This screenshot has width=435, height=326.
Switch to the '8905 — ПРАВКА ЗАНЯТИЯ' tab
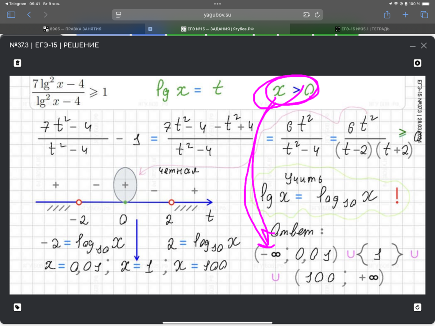(72, 29)
